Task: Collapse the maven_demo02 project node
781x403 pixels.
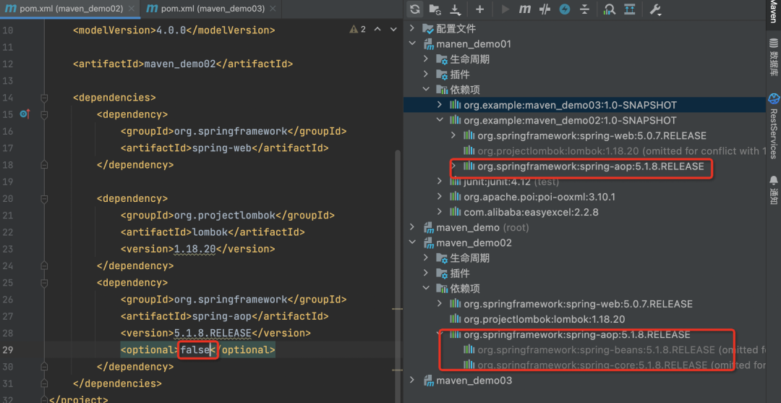Action: pyautogui.click(x=412, y=243)
